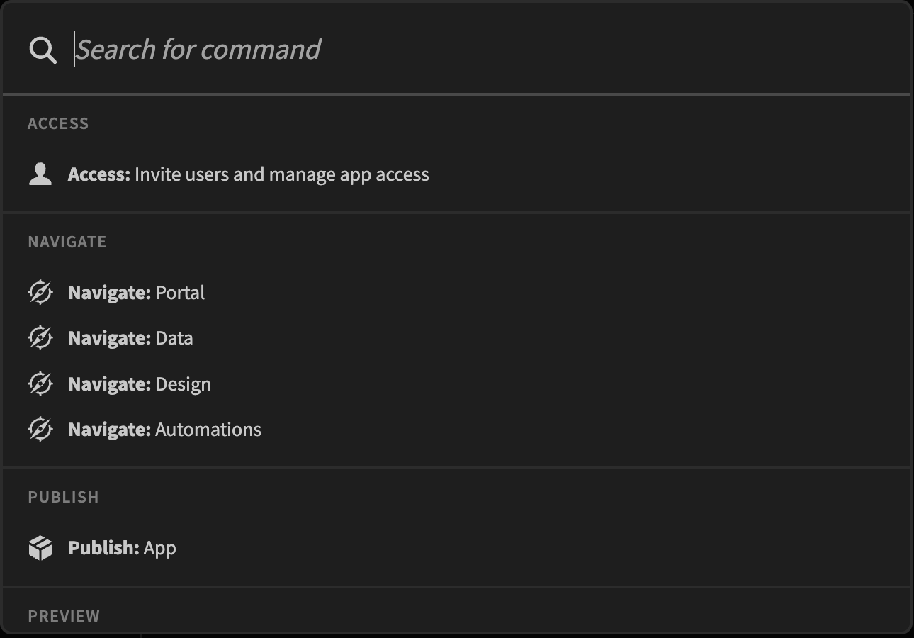Click the ACCESS section heading
914x638 pixels.
[58, 123]
